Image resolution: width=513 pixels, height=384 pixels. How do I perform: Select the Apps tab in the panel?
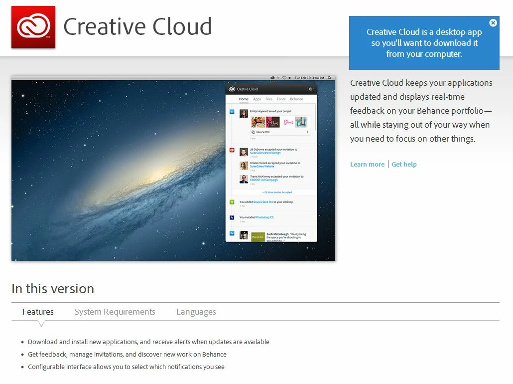(x=257, y=99)
